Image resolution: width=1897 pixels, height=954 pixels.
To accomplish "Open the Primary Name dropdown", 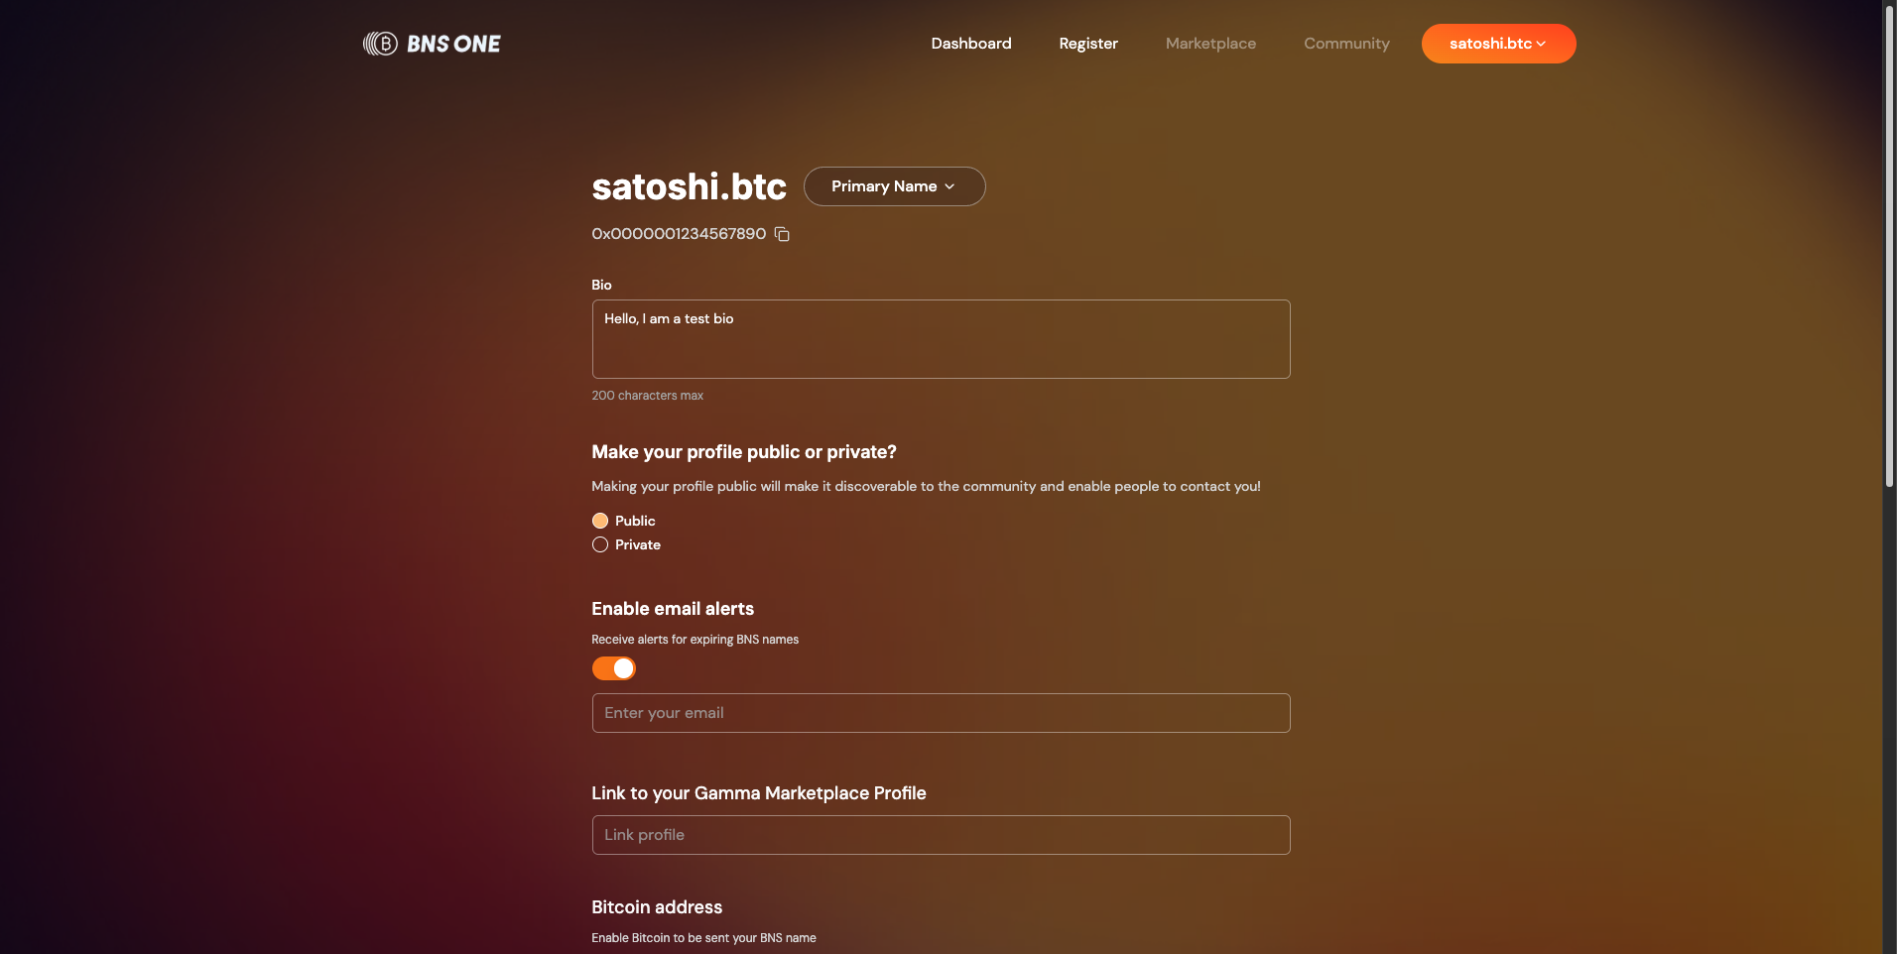I will [894, 186].
